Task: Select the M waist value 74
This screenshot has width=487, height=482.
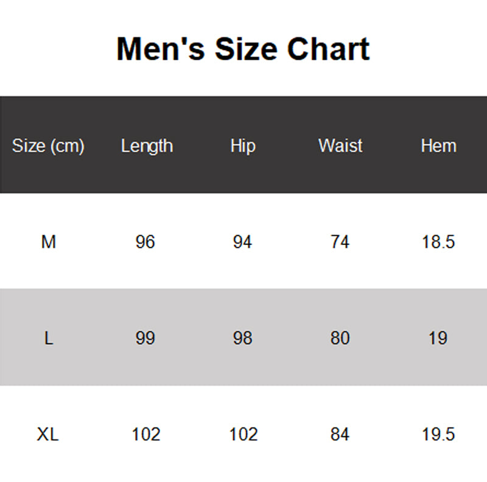Action: click(340, 242)
